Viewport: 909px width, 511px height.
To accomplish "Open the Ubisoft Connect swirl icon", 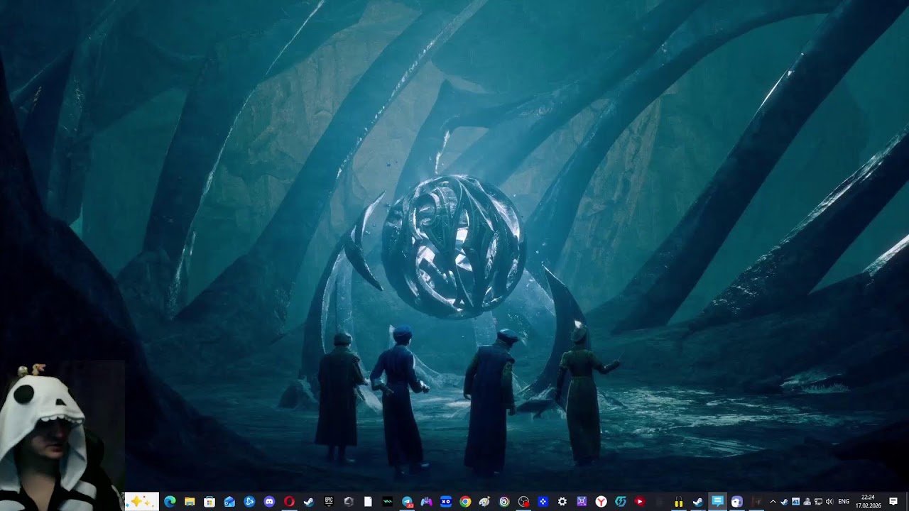I will [x=504, y=502].
